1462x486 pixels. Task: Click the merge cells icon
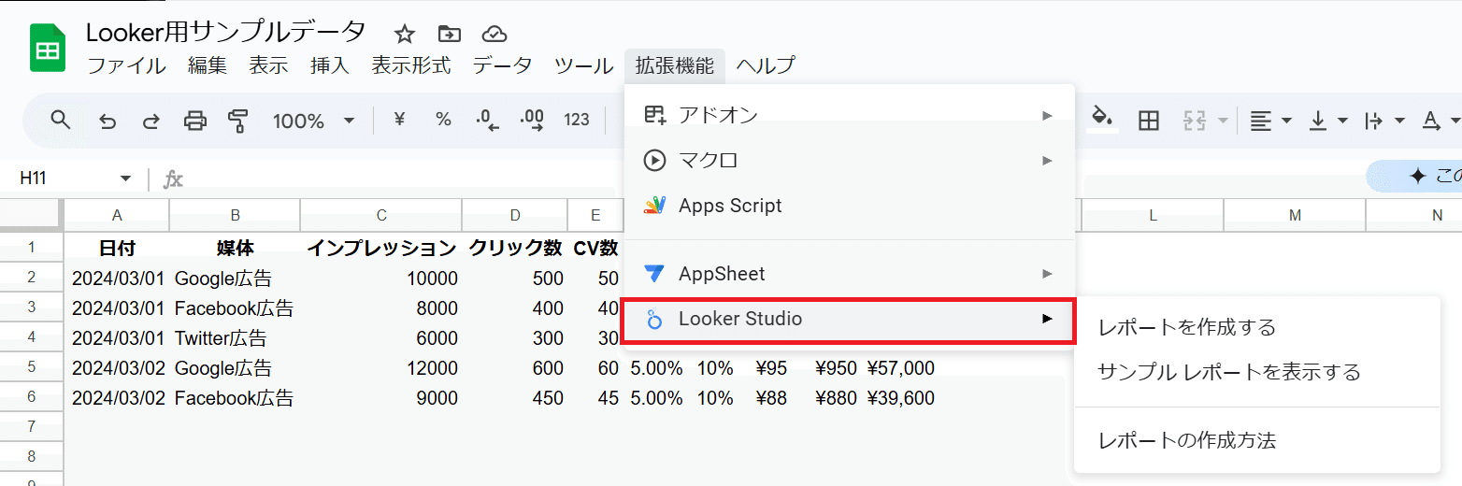[x=1195, y=121]
